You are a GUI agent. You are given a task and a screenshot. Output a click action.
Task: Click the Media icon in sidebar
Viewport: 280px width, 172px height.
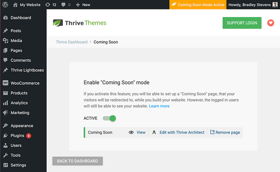tap(5, 40)
